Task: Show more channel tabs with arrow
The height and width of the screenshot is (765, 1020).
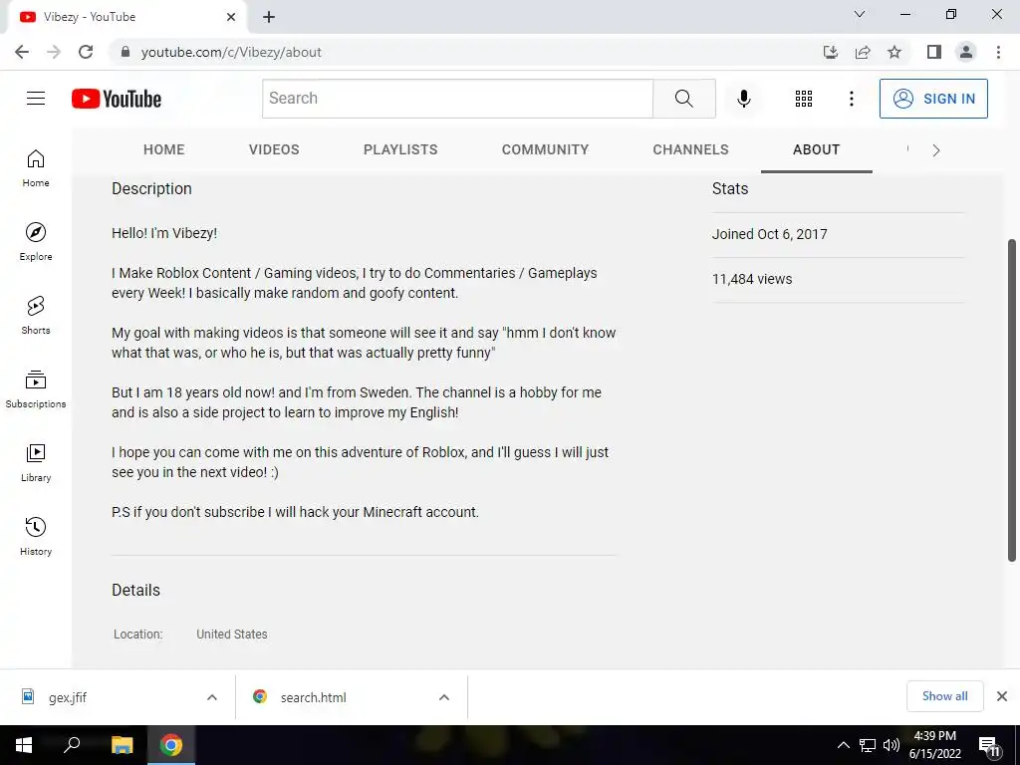Action: pyautogui.click(x=936, y=150)
